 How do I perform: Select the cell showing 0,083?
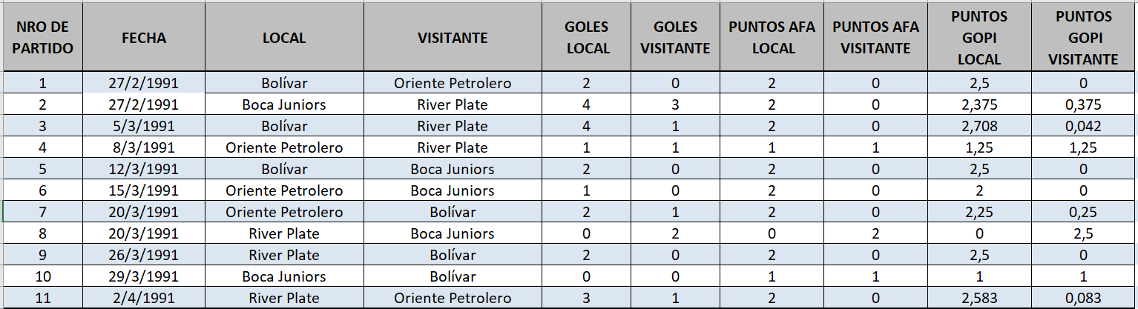point(1083,299)
